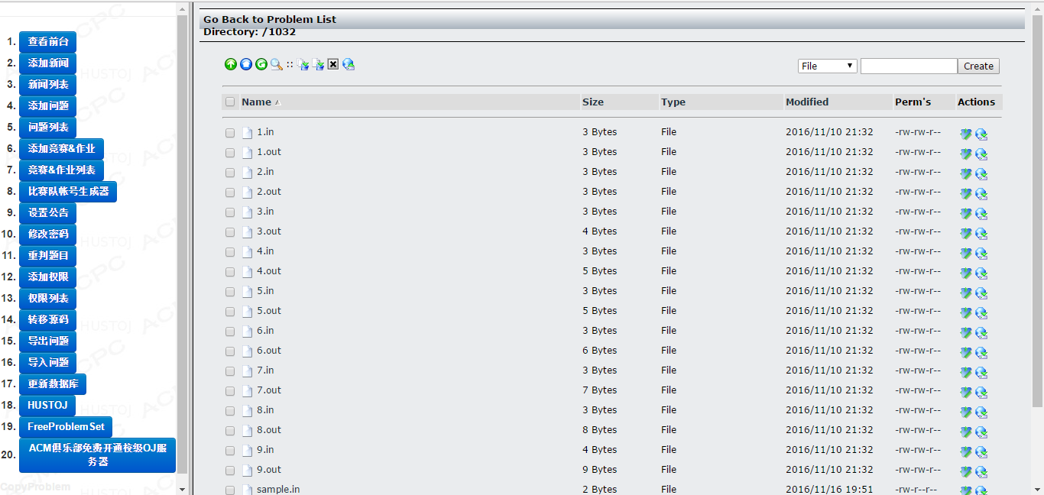This screenshot has width=1044, height=495.
Task: Click 修改密码 in the admin menu
Action: pos(48,235)
